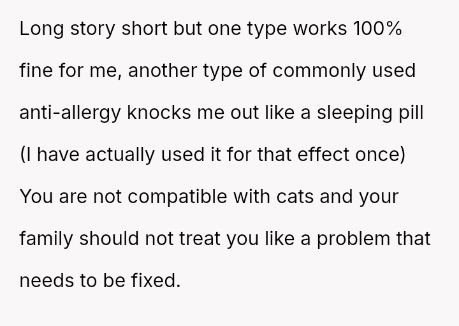Click the word 'family' starting the sixth line

(47, 239)
